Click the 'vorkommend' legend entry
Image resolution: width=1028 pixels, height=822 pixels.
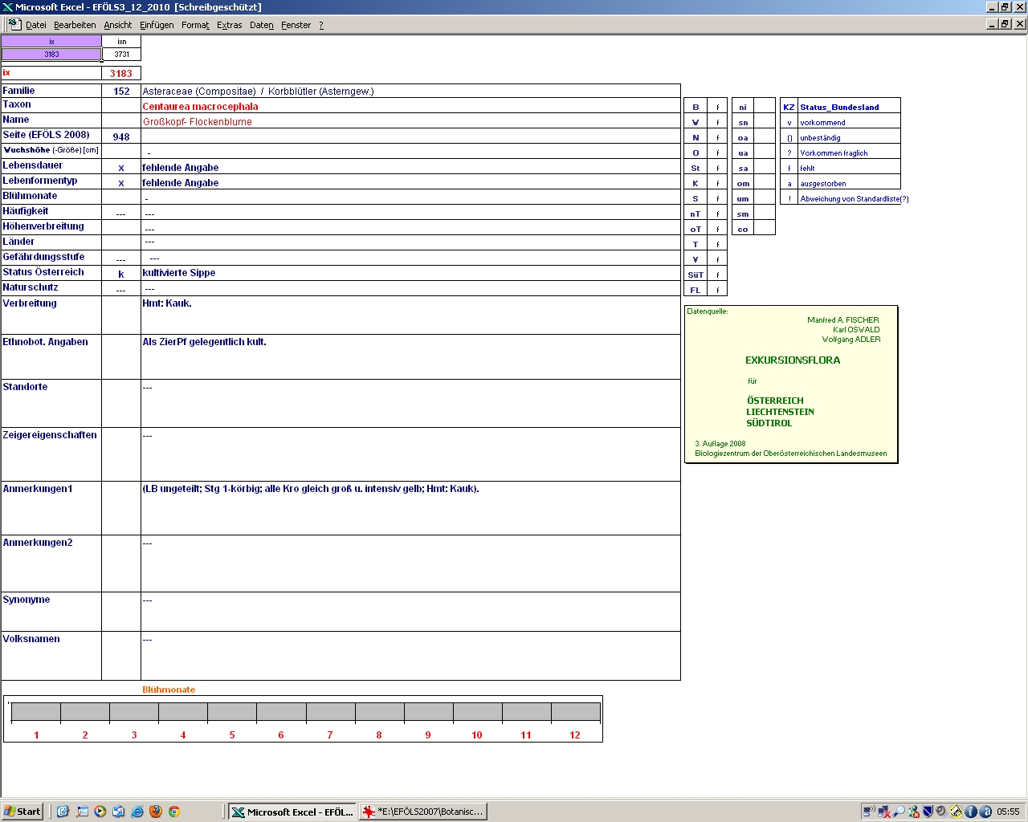click(822, 123)
